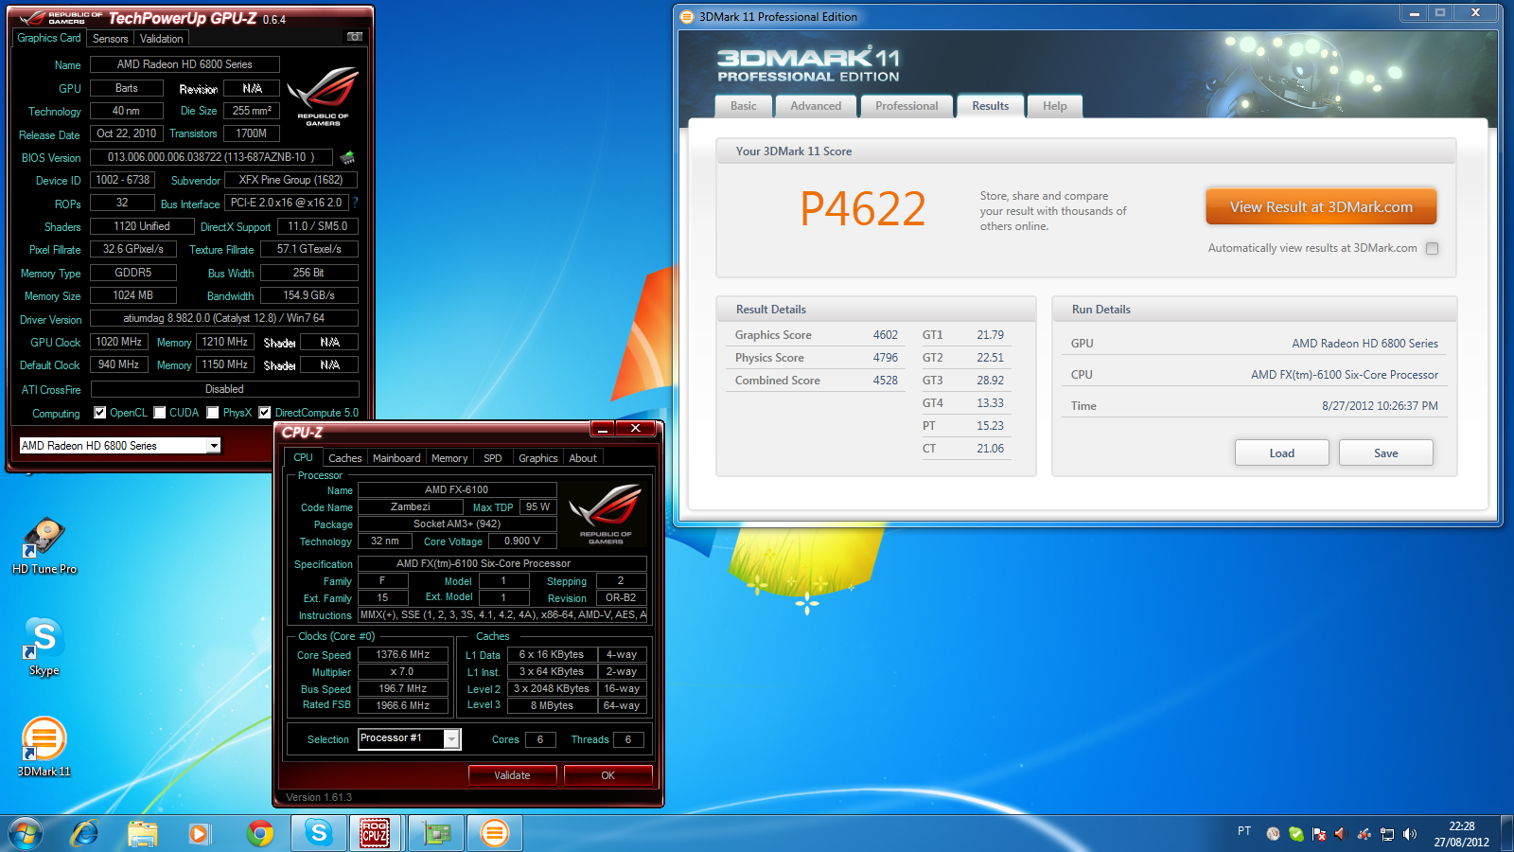
Task: Open Windows Media Player from the taskbar
Action: (x=199, y=833)
